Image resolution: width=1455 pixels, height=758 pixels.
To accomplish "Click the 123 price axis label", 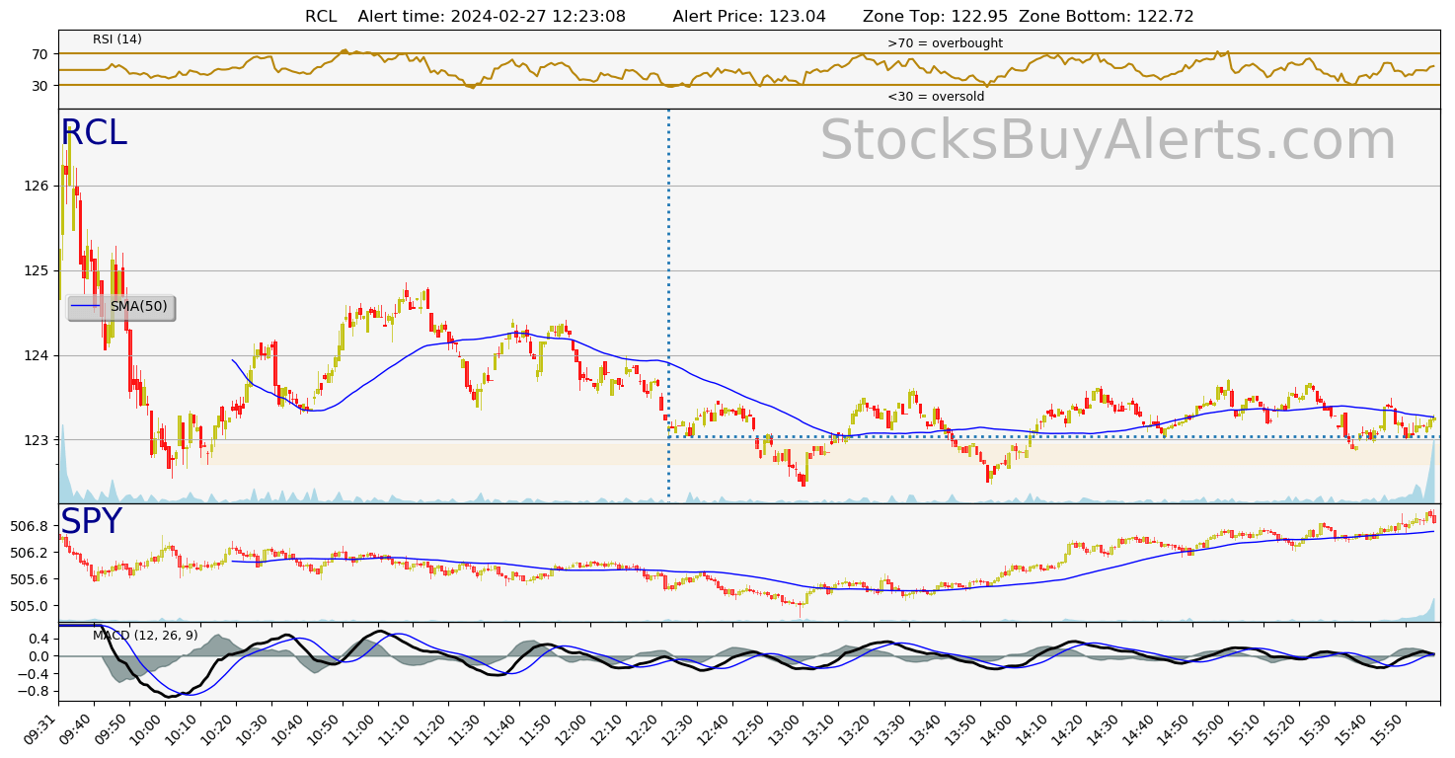I will click(x=37, y=440).
